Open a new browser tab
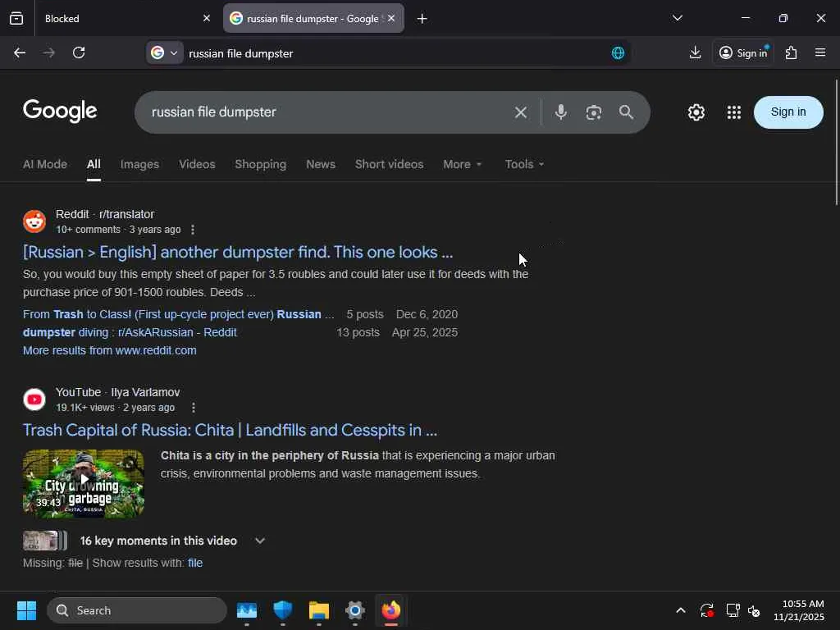The image size is (840, 630). click(422, 19)
